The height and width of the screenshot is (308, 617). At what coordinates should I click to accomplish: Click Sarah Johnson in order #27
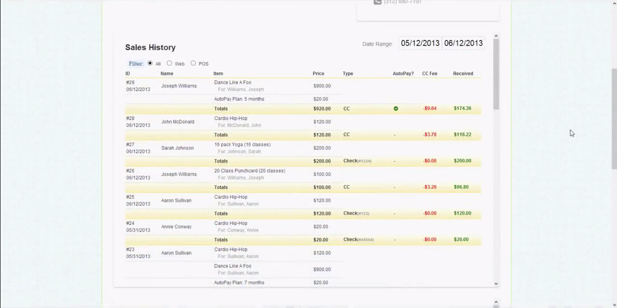[x=178, y=148]
